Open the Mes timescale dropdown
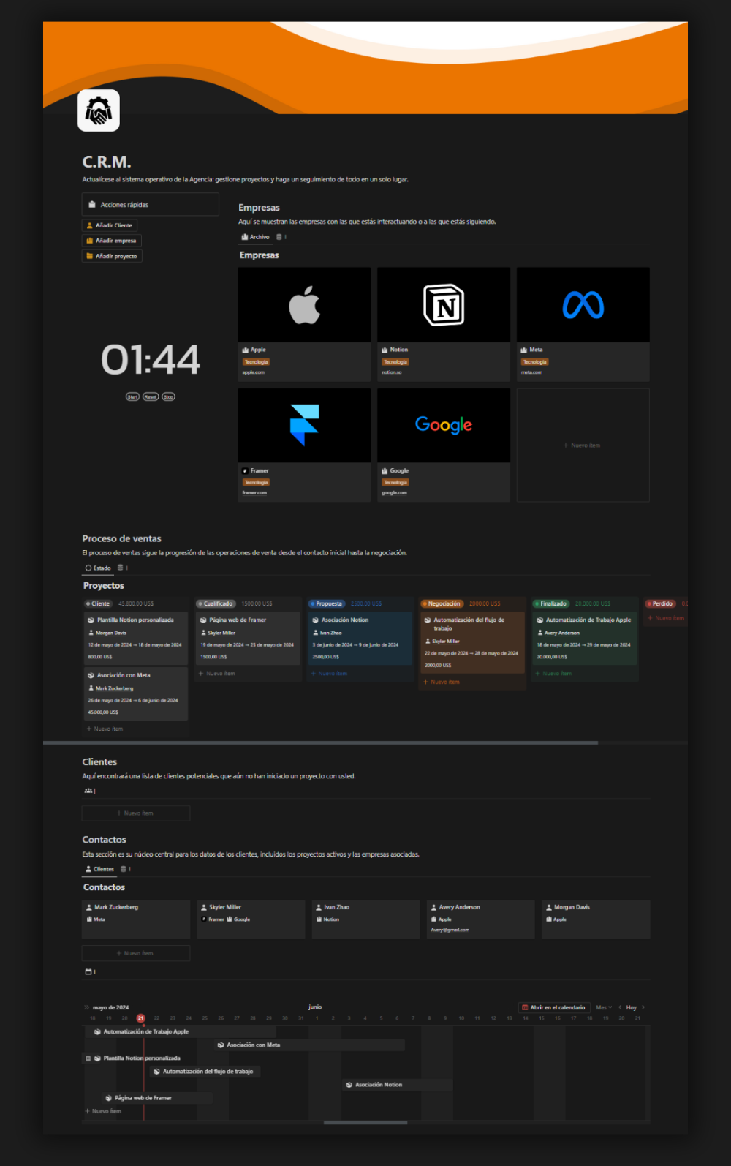This screenshot has width=731, height=1166. click(x=604, y=1007)
